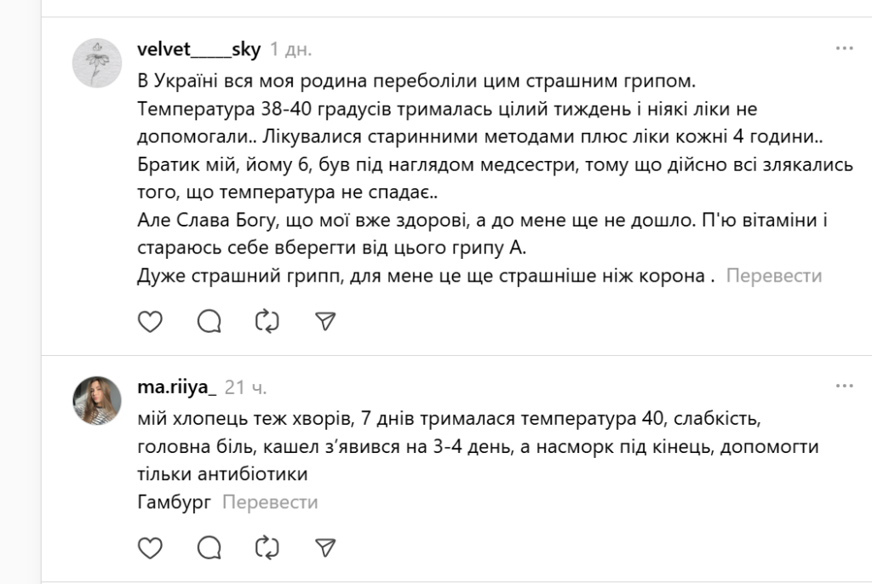Screen dimensions: 872x584
Task: Share the velvet____sky post via send icon
Action: click(x=325, y=320)
